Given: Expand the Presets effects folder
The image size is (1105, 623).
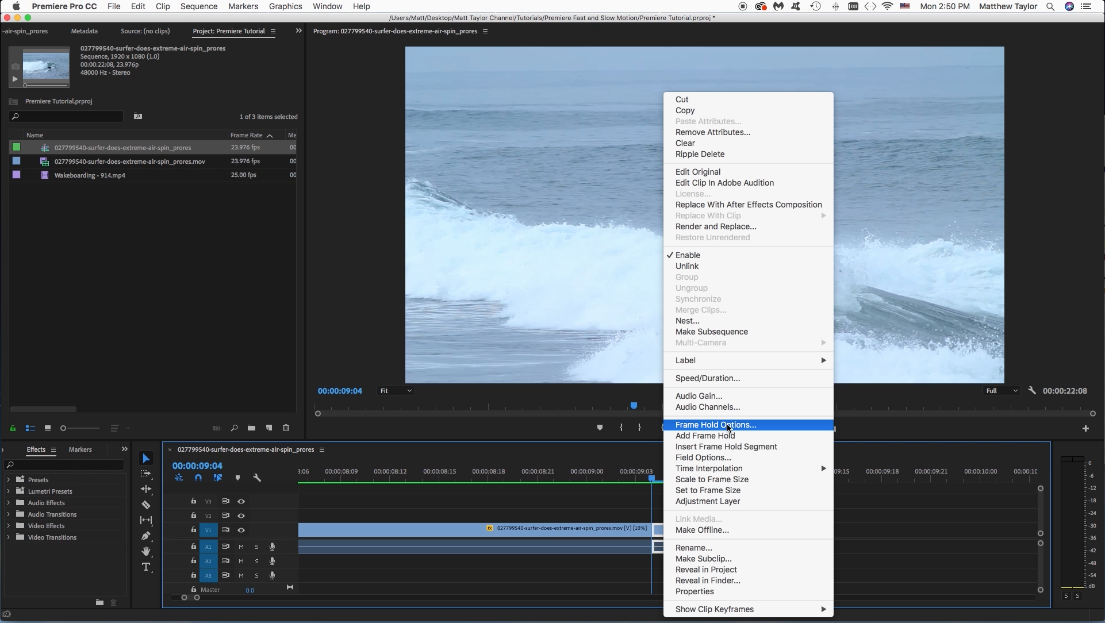Looking at the screenshot, I should point(8,480).
